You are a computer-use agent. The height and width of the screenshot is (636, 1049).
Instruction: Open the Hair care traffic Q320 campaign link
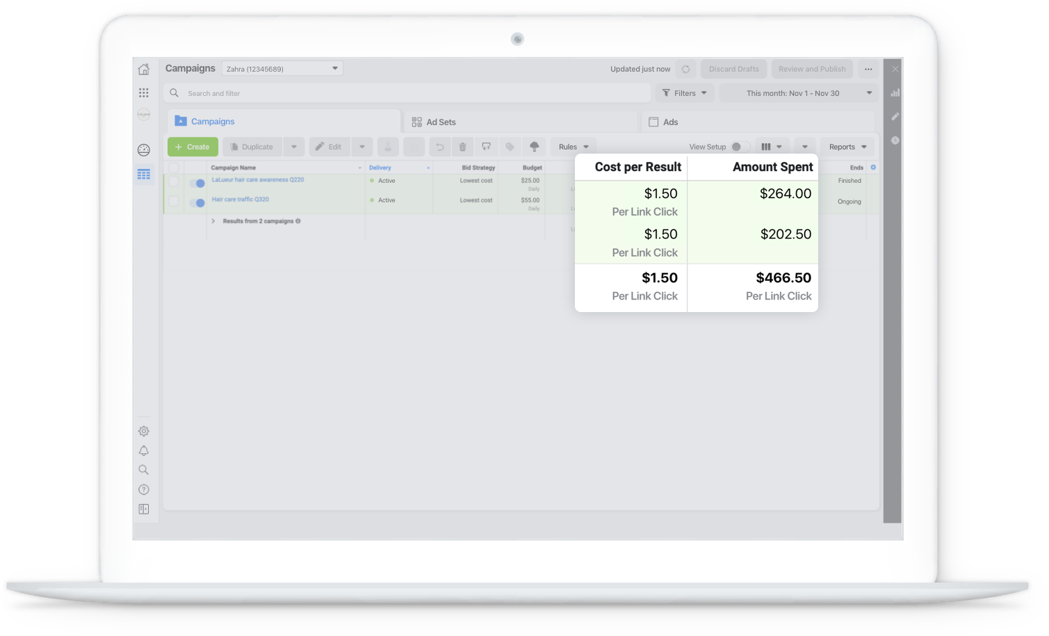point(241,199)
